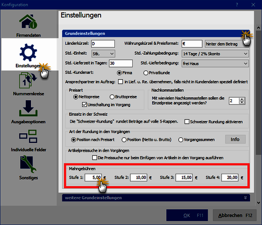Collapse the Grundeinstellungen panel header arrow
262x225 pixels.
[x=245, y=33]
